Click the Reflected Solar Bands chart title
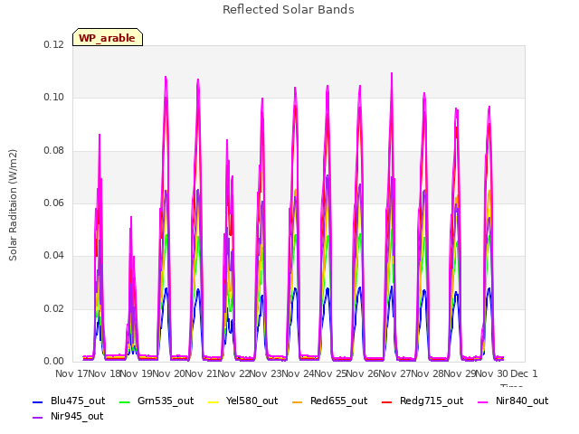The height and width of the screenshot is (434, 579). [289, 10]
